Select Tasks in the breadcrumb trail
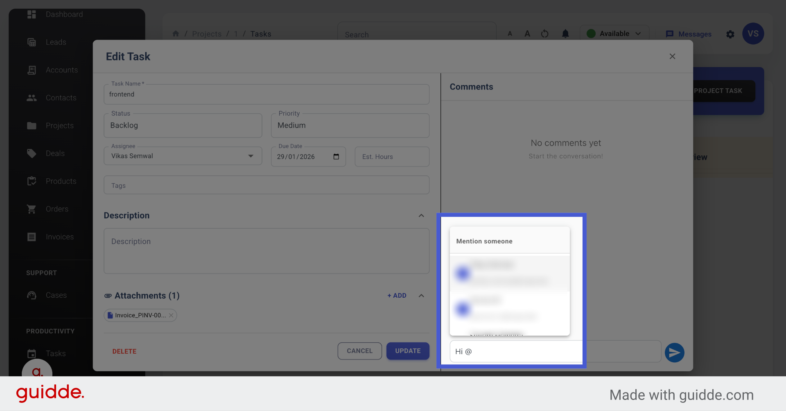The width and height of the screenshot is (786, 411). 260,34
